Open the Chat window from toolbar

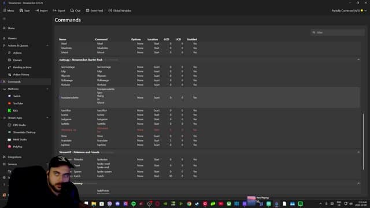pyautogui.click(x=75, y=10)
